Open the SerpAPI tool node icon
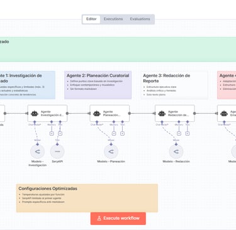 click(57, 151)
